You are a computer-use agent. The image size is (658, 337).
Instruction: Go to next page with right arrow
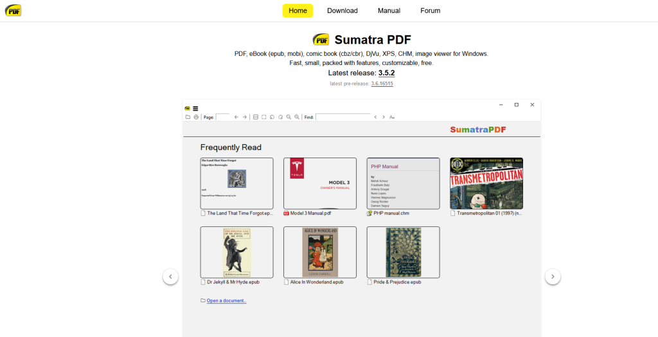[x=245, y=117]
